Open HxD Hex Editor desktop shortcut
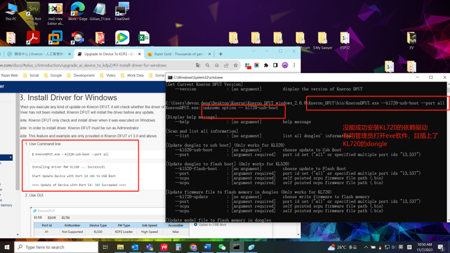450x253 pixels. (55, 14)
